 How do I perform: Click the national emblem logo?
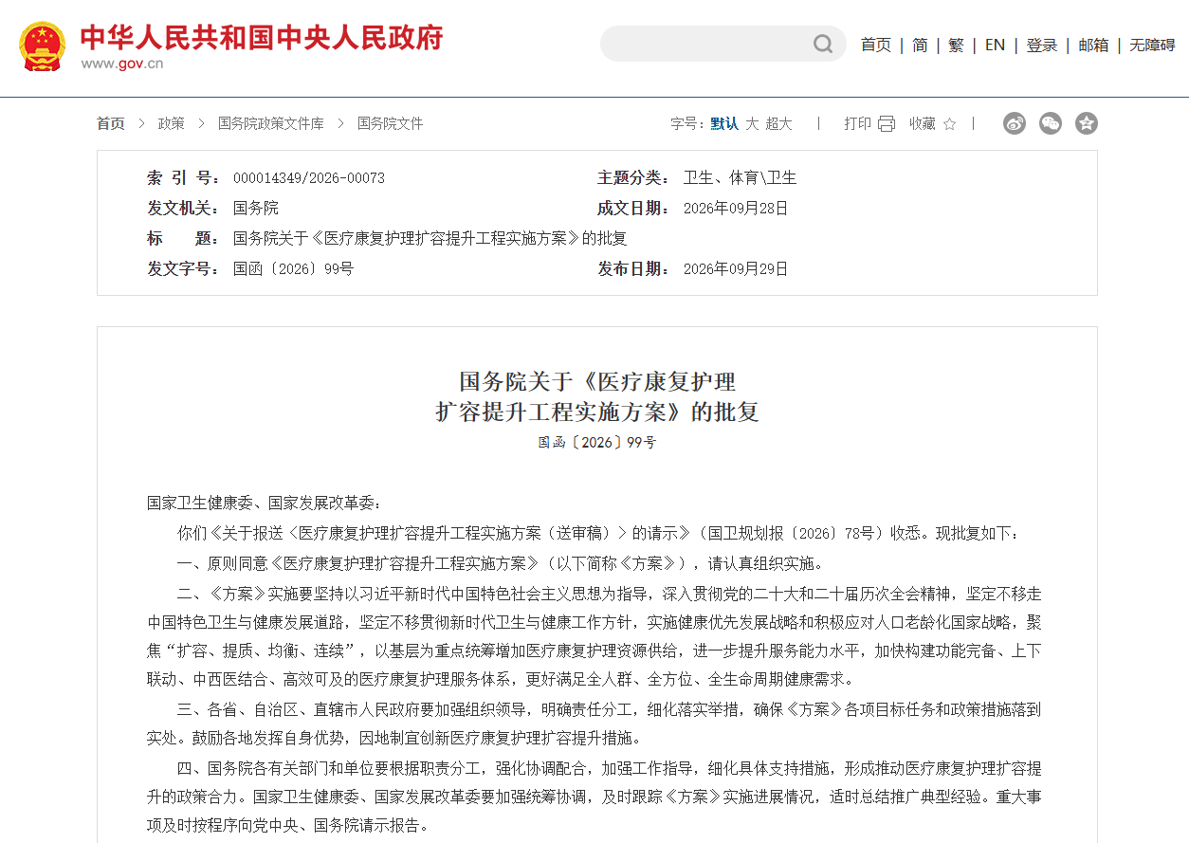[x=43, y=46]
